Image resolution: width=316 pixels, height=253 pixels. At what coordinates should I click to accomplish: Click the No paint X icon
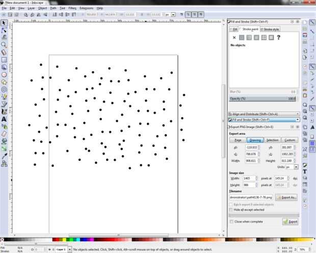tap(234, 38)
